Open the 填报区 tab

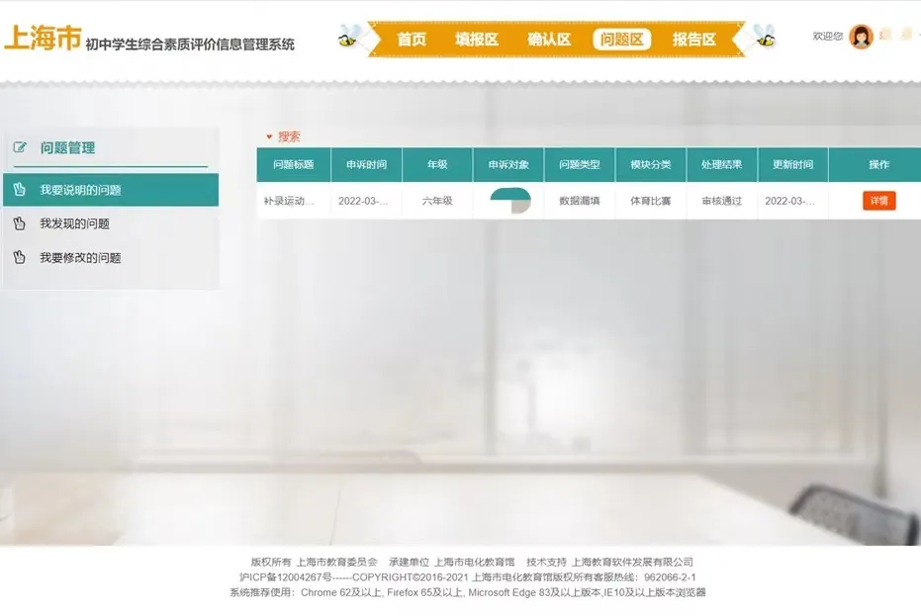coord(477,40)
